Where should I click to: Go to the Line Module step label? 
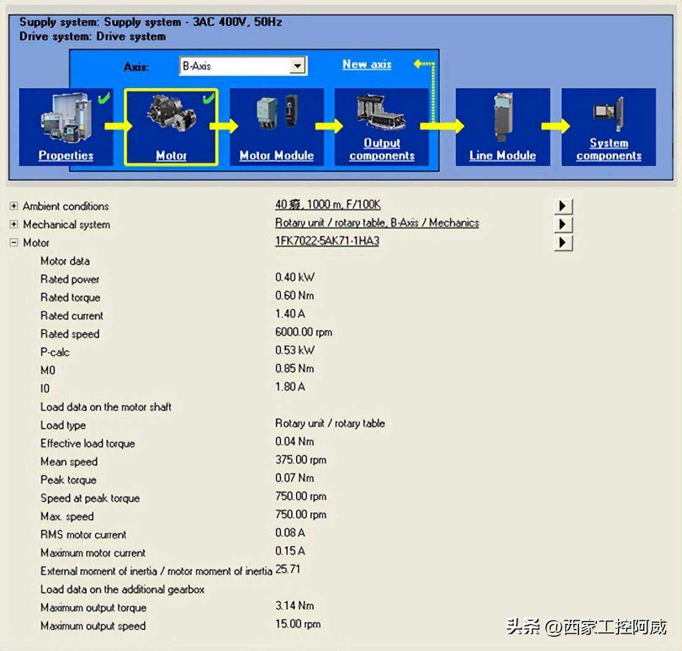coord(503,156)
